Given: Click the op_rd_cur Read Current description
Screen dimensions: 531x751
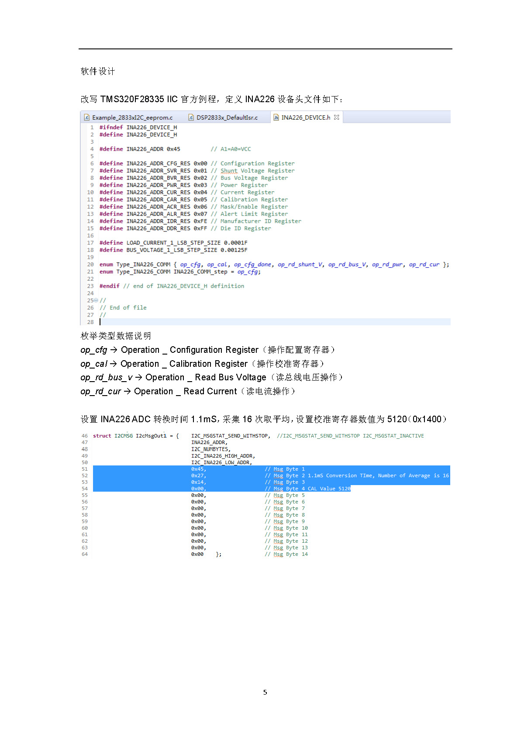Looking at the screenshot, I should (x=188, y=391).
